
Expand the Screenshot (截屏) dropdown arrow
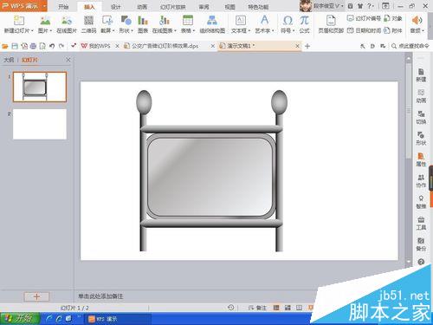113,30
